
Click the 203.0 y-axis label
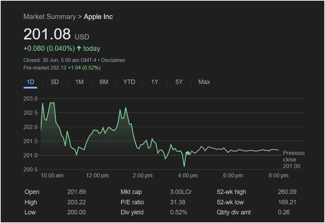point(30,99)
